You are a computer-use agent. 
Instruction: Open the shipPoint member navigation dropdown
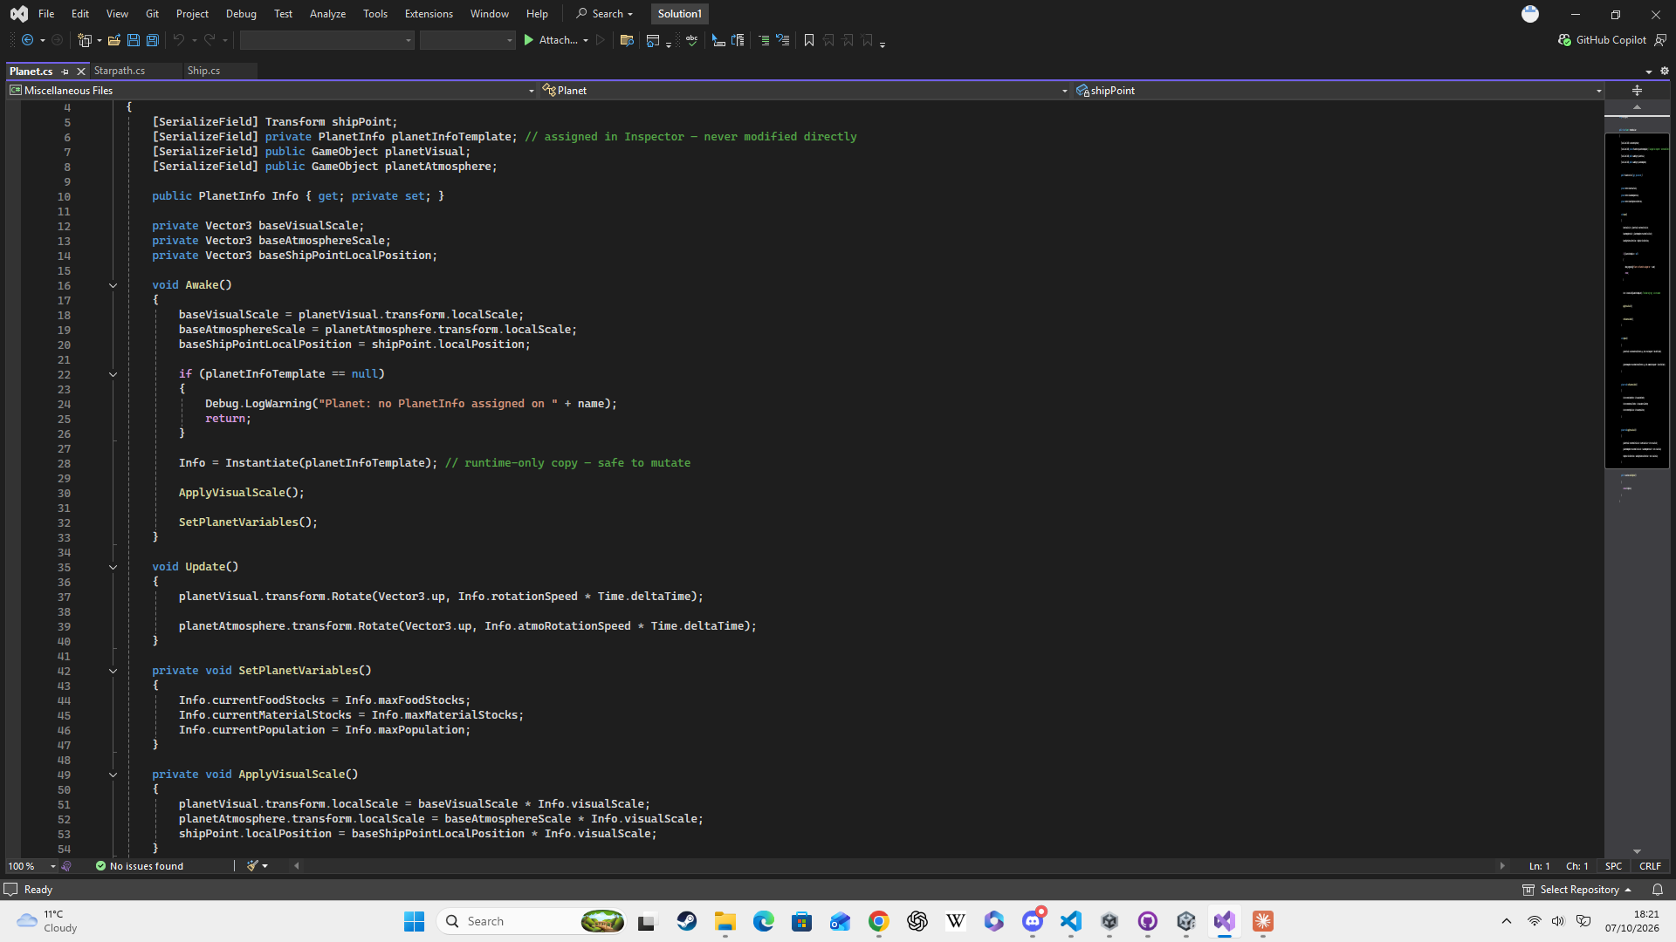click(x=1339, y=91)
